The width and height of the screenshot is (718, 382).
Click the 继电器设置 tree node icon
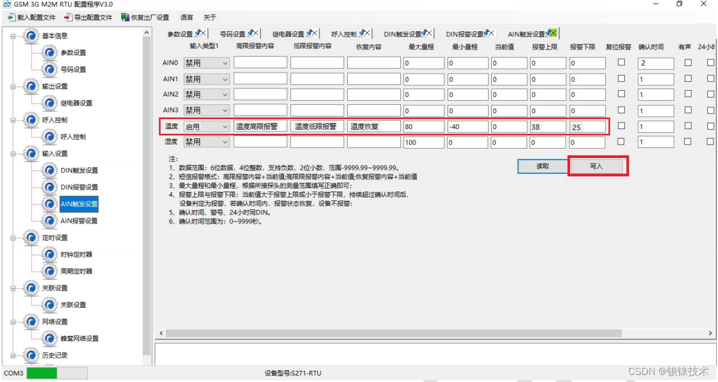pyautogui.click(x=51, y=103)
